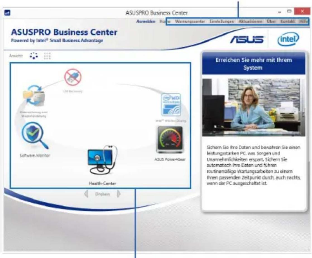312x258 pixels.
Task: Open Kontakt menu item
Action: click(287, 21)
